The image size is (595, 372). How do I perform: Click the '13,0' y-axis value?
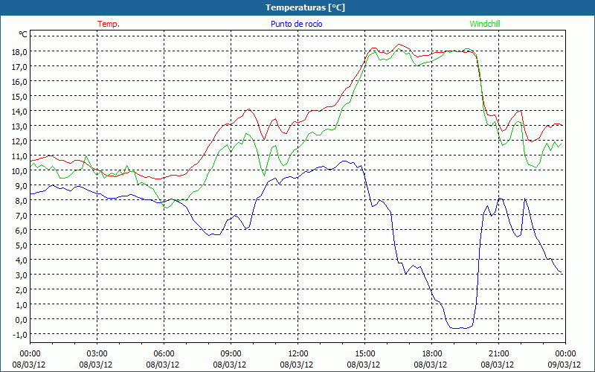coord(19,126)
